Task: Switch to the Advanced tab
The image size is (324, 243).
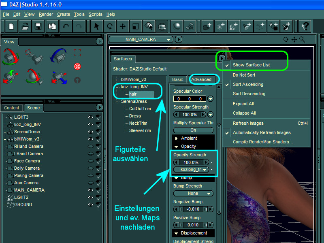Action: tap(201, 79)
